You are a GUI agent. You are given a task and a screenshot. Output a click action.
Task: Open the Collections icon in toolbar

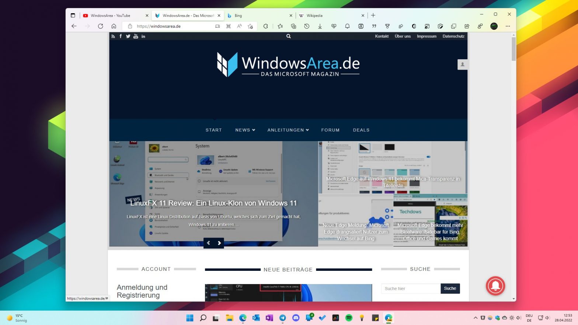293,26
